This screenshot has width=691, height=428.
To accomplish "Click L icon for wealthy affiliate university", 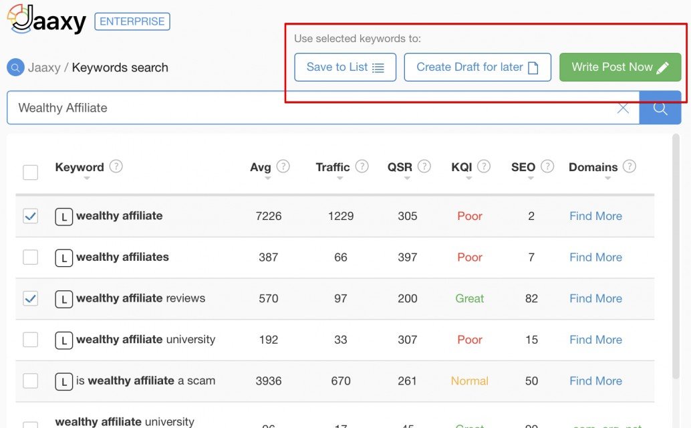I will 64,340.
